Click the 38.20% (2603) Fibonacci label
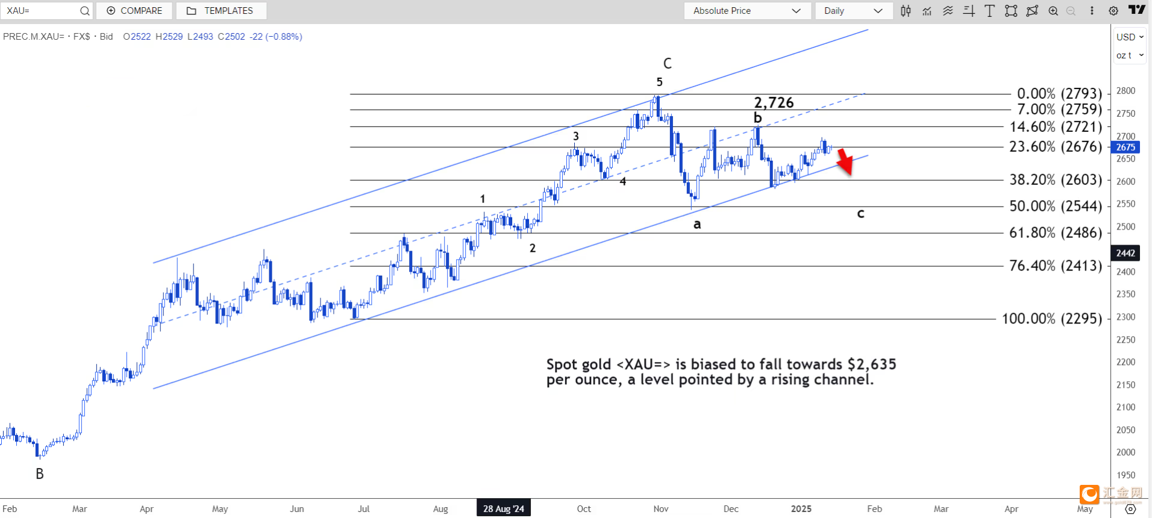The image size is (1152, 518). [1056, 179]
